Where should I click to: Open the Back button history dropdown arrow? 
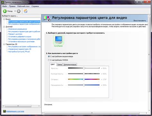pos(15,11)
